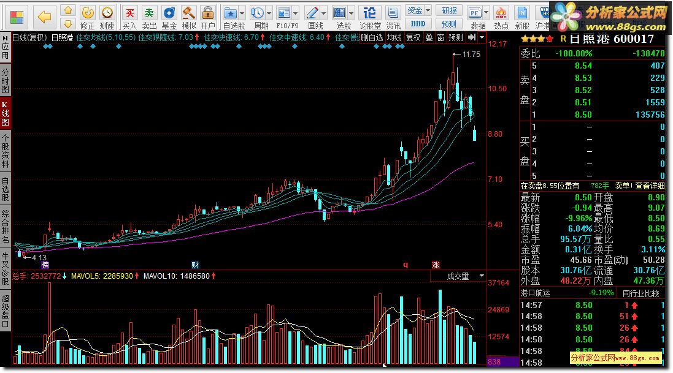Click the jump-to-end arrow in chart header
Viewport: 673px width, 373px height.
coord(472,38)
